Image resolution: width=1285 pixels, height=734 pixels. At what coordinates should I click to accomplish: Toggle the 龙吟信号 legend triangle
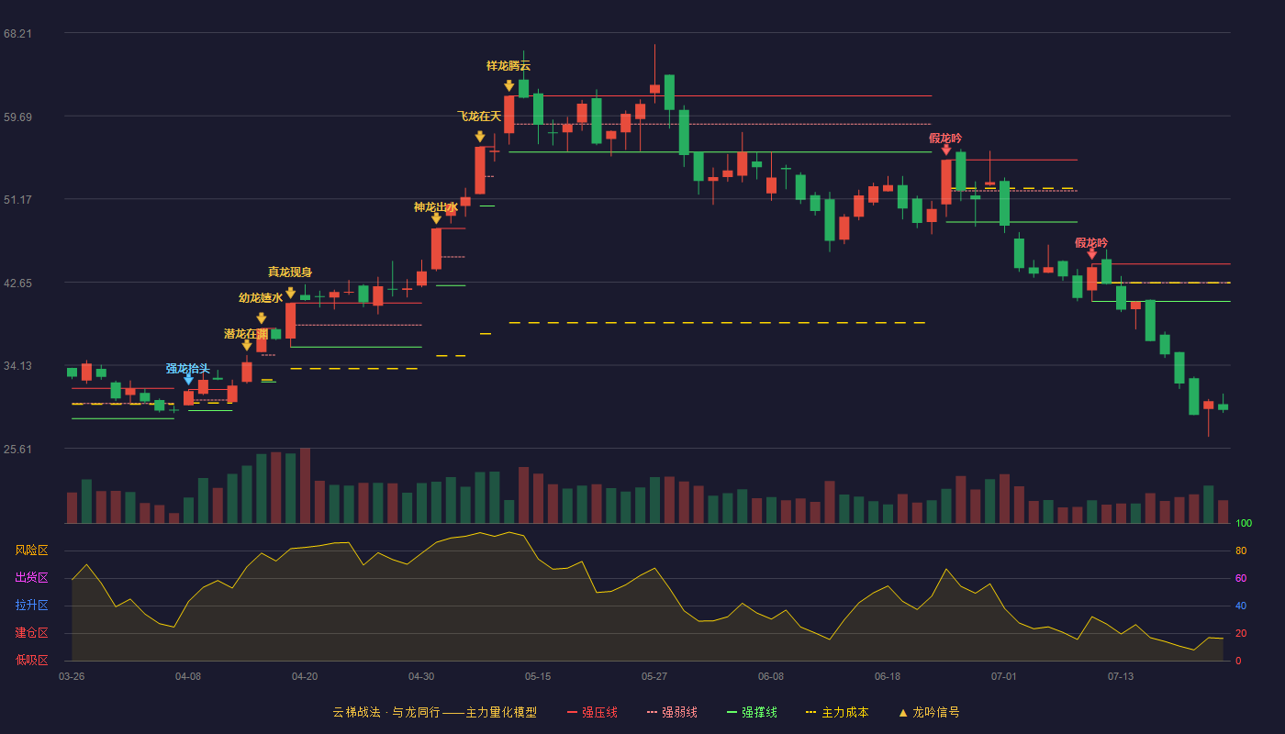tap(929, 712)
